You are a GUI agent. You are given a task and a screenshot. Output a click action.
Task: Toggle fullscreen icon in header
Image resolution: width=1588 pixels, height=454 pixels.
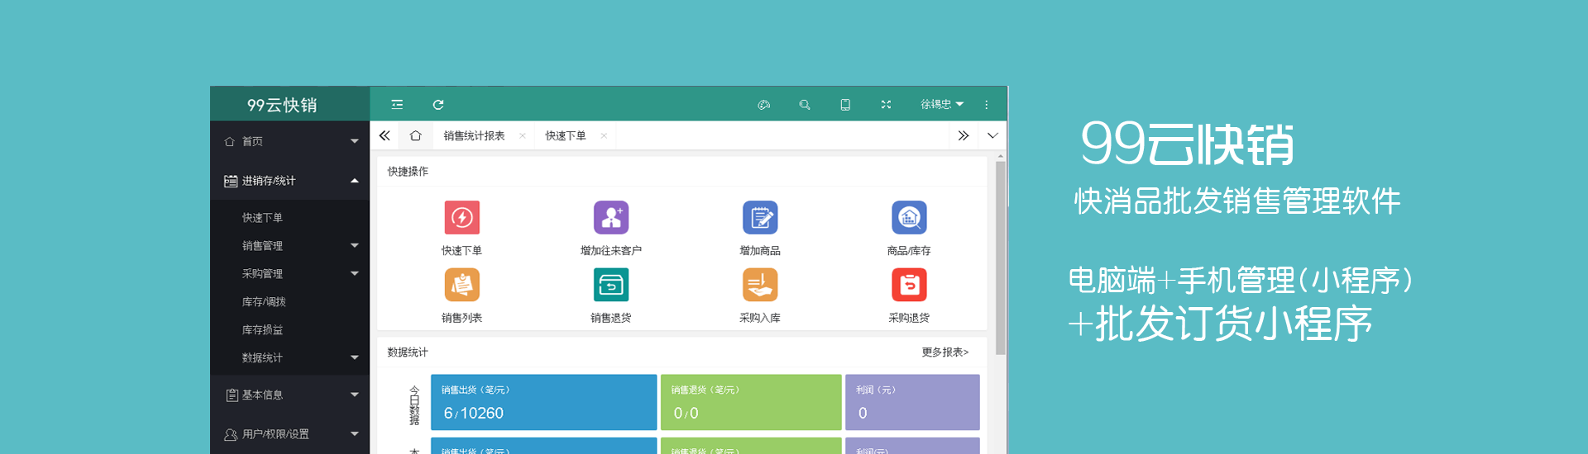tap(886, 105)
